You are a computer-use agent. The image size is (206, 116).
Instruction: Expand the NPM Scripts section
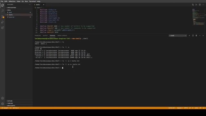pyautogui.click(x=19, y=106)
